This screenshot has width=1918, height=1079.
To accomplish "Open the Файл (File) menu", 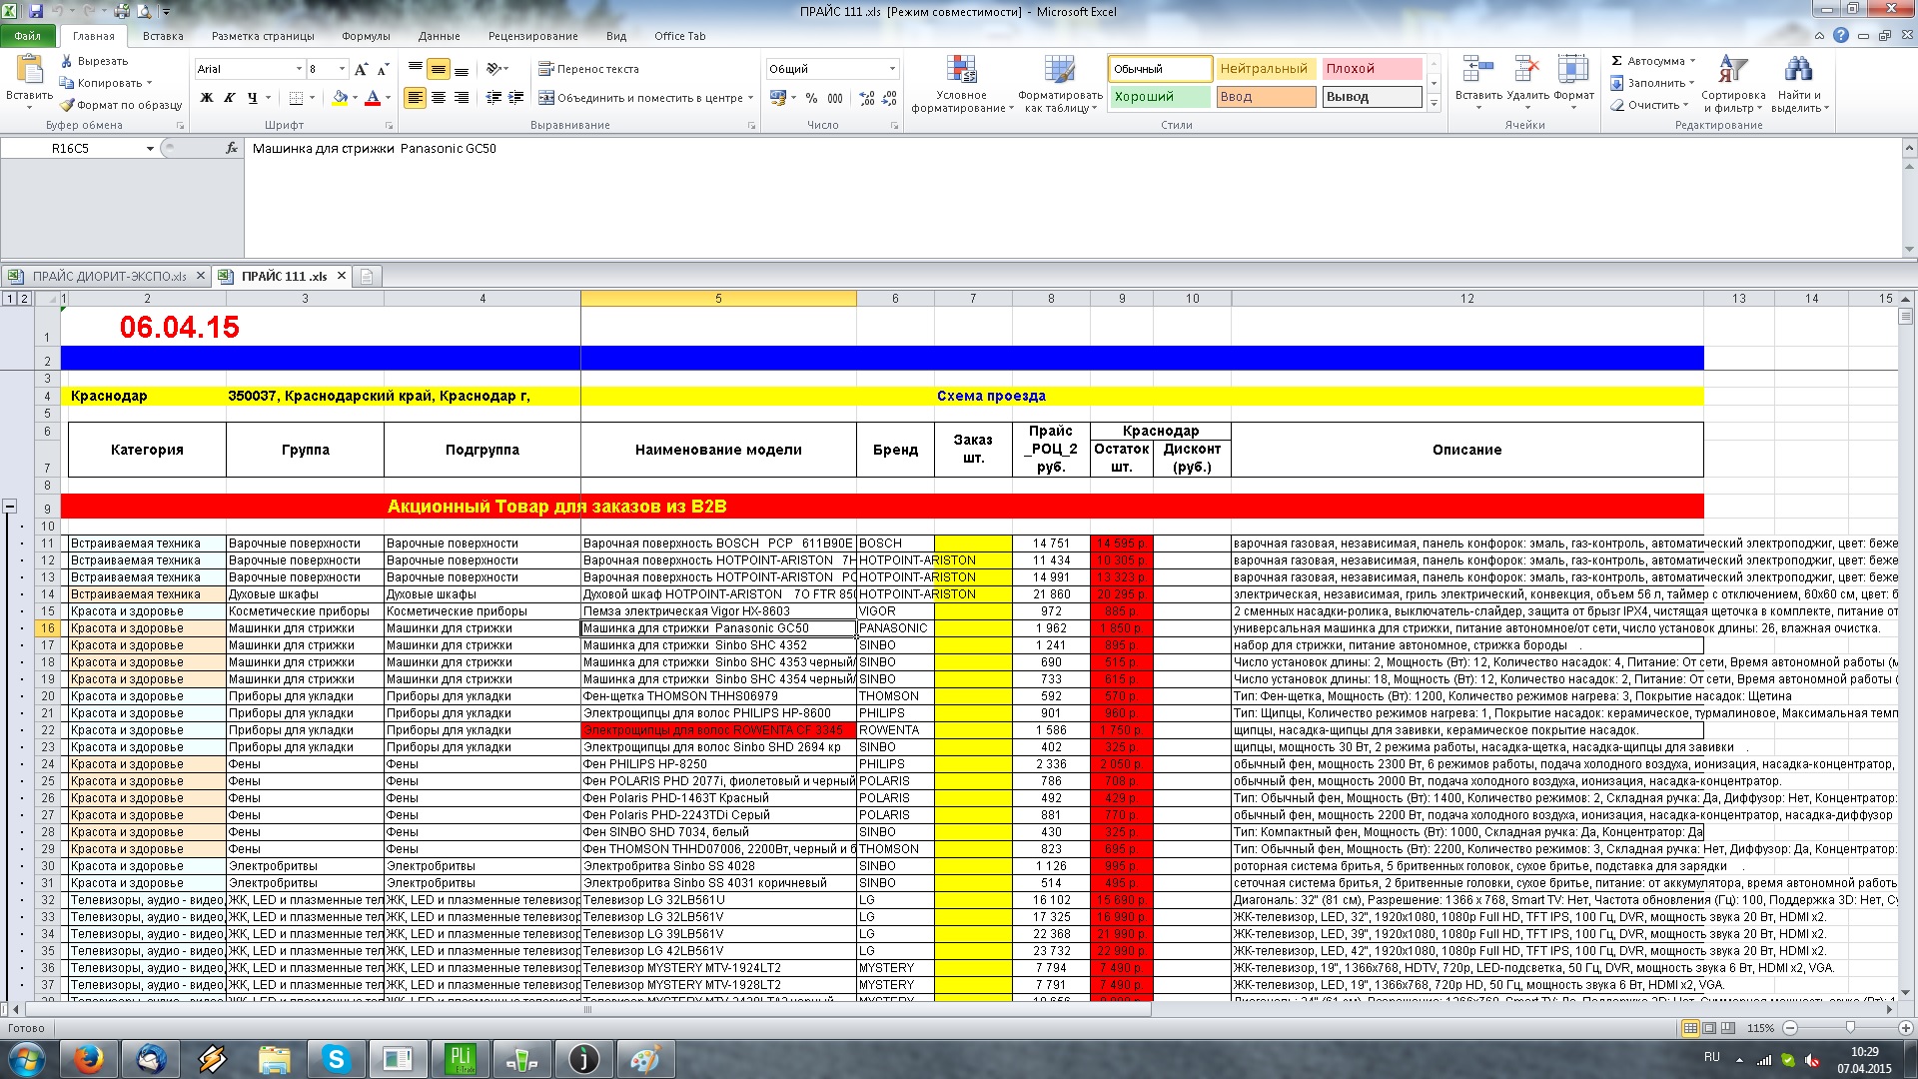I will coord(28,36).
